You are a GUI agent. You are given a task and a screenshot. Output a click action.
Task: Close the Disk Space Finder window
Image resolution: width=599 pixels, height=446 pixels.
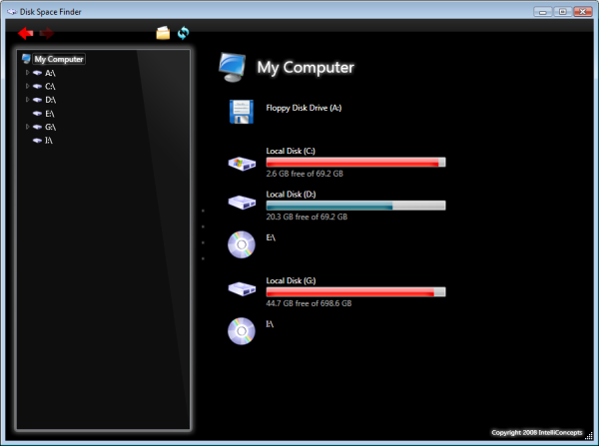click(x=583, y=12)
